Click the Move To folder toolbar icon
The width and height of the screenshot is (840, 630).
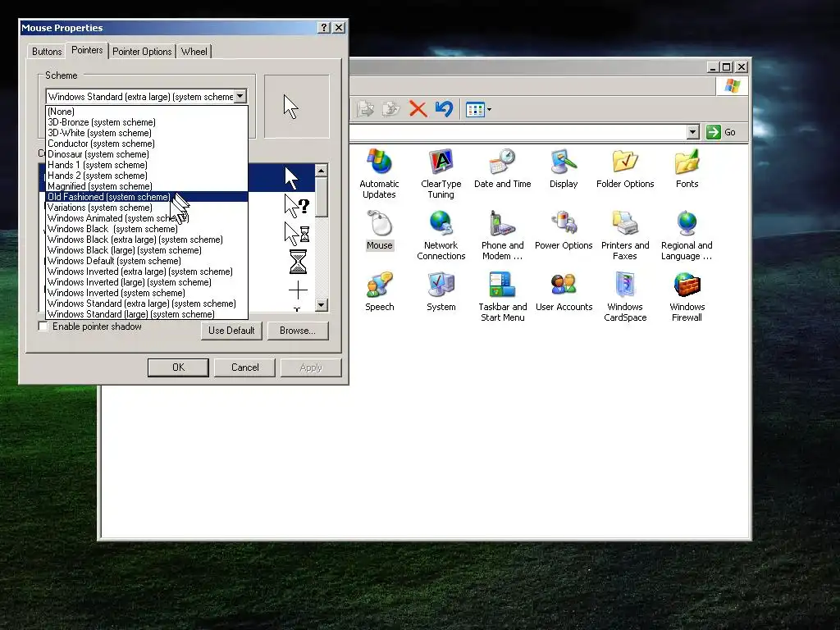[365, 109]
